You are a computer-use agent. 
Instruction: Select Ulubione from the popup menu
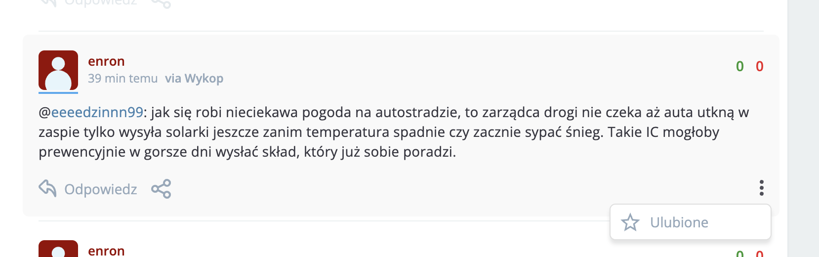[679, 222]
